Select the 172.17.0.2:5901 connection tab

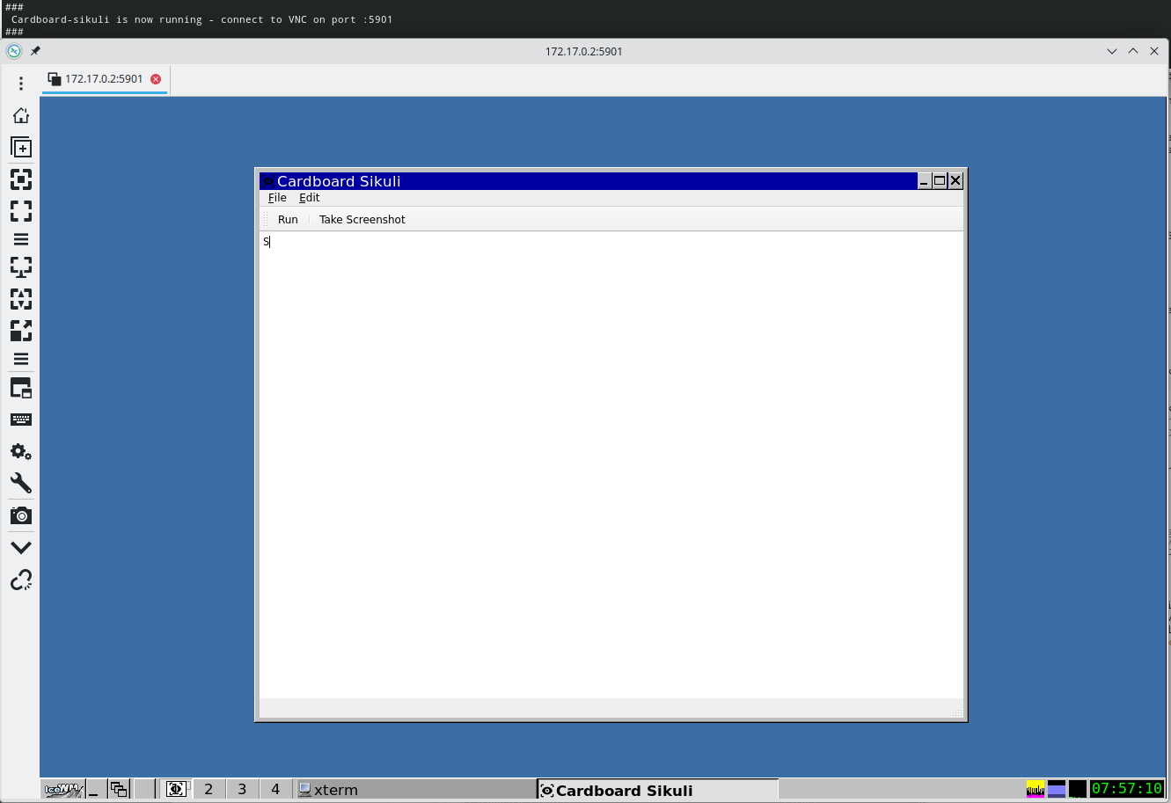coord(104,79)
